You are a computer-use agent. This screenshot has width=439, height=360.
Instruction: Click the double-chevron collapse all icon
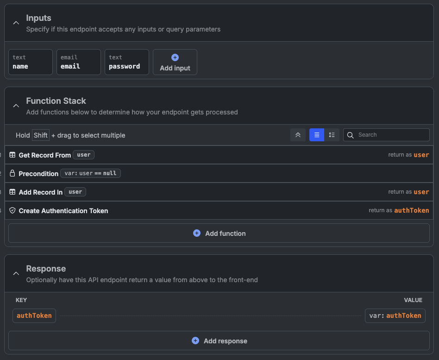click(x=298, y=135)
